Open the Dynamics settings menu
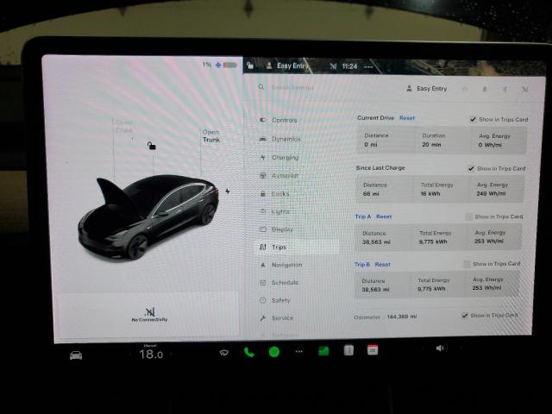 pos(279,139)
